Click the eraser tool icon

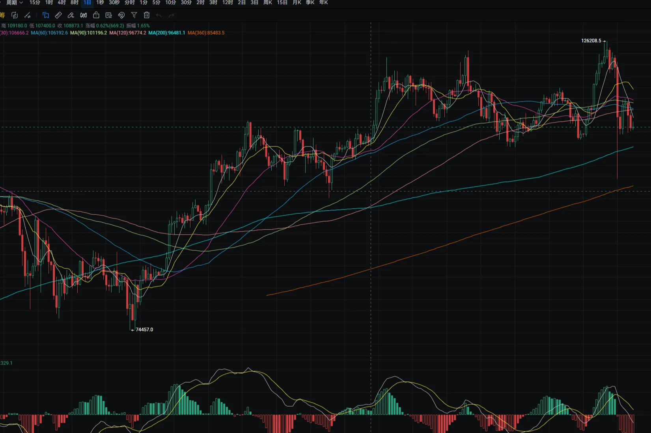pyautogui.click(x=71, y=15)
